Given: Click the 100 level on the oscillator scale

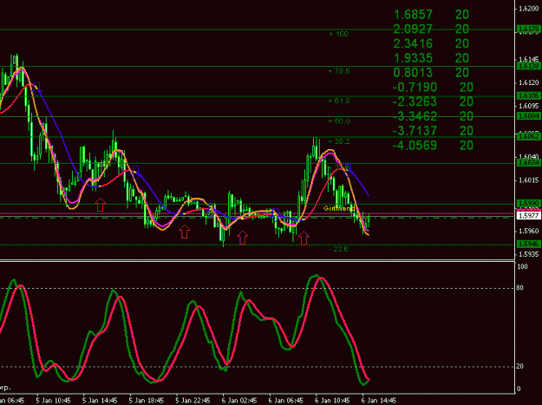Looking at the screenshot, I should coord(522,266).
